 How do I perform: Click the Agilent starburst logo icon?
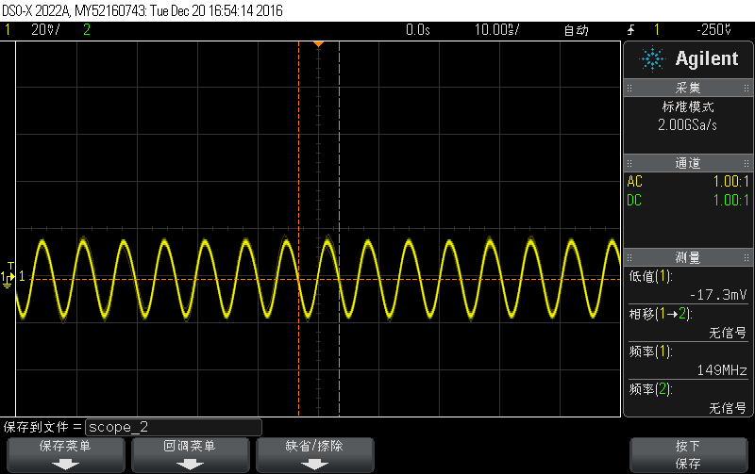coord(652,59)
